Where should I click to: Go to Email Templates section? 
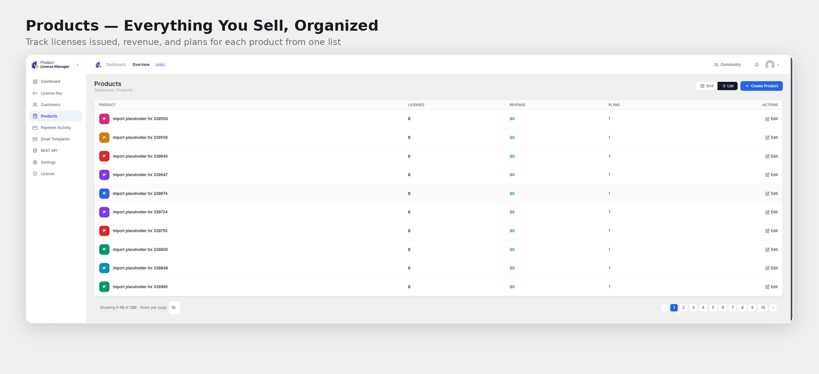[56, 139]
